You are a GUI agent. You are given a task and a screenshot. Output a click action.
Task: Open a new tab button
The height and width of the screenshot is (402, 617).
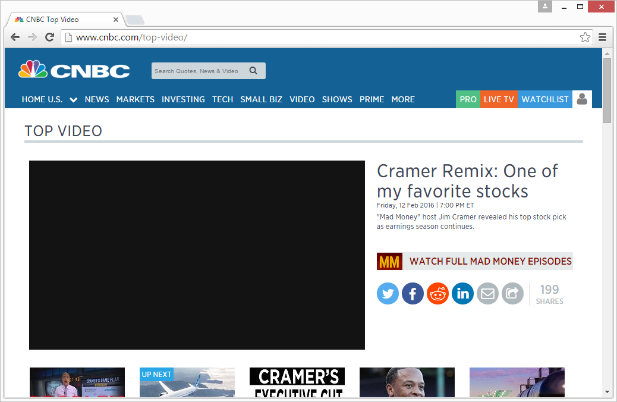[x=135, y=20]
